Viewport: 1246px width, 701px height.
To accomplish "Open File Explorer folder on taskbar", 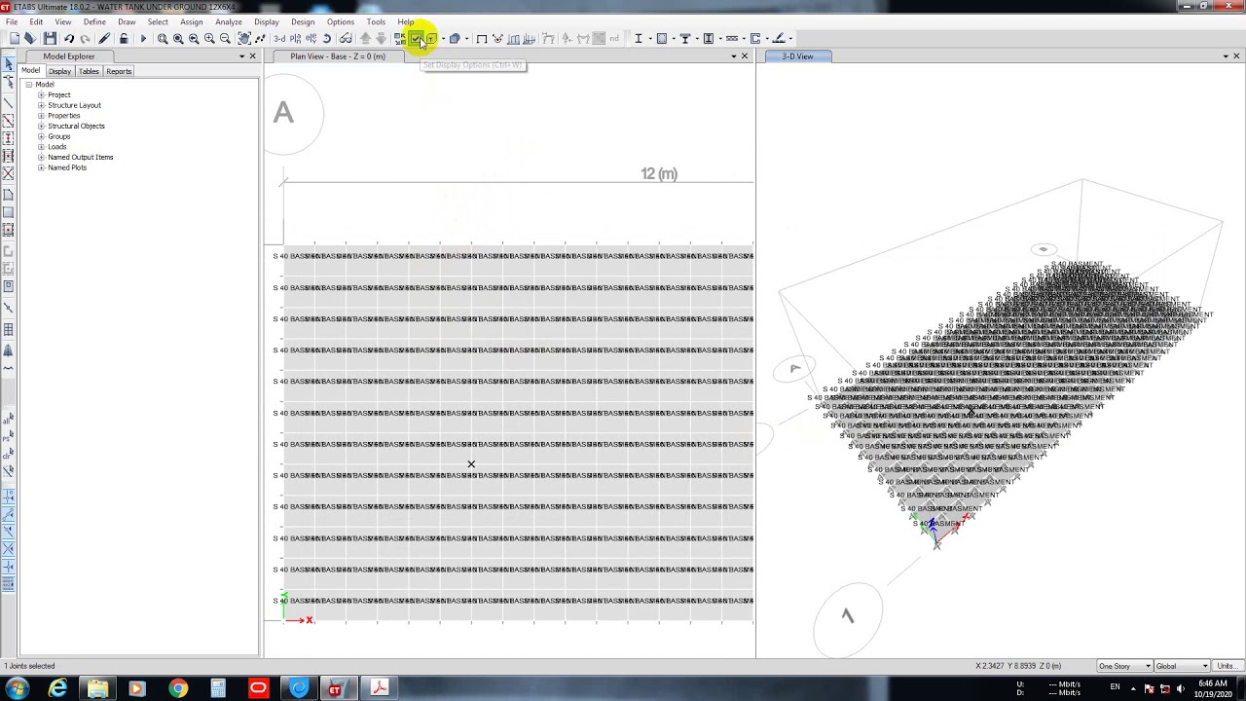I will pyautogui.click(x=97, y=689).
